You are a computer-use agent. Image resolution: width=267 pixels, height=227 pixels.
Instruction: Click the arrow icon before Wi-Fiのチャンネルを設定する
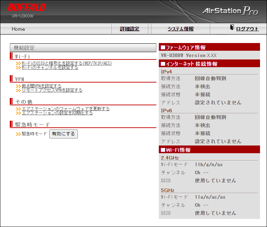[19, 68]
